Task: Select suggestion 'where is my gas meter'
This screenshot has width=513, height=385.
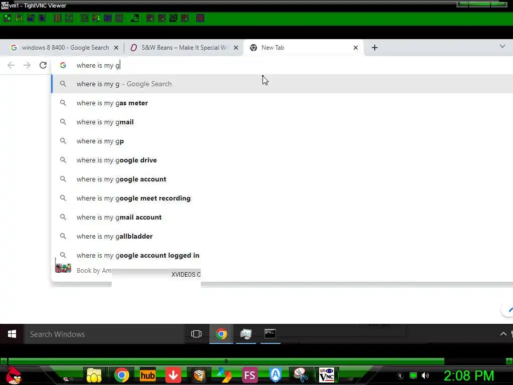Action: click(282, 103)
